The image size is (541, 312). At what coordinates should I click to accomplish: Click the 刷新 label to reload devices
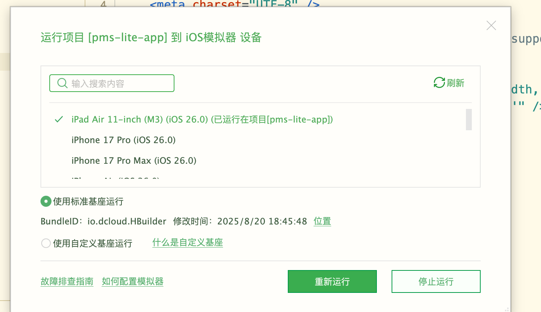point(456,83)
